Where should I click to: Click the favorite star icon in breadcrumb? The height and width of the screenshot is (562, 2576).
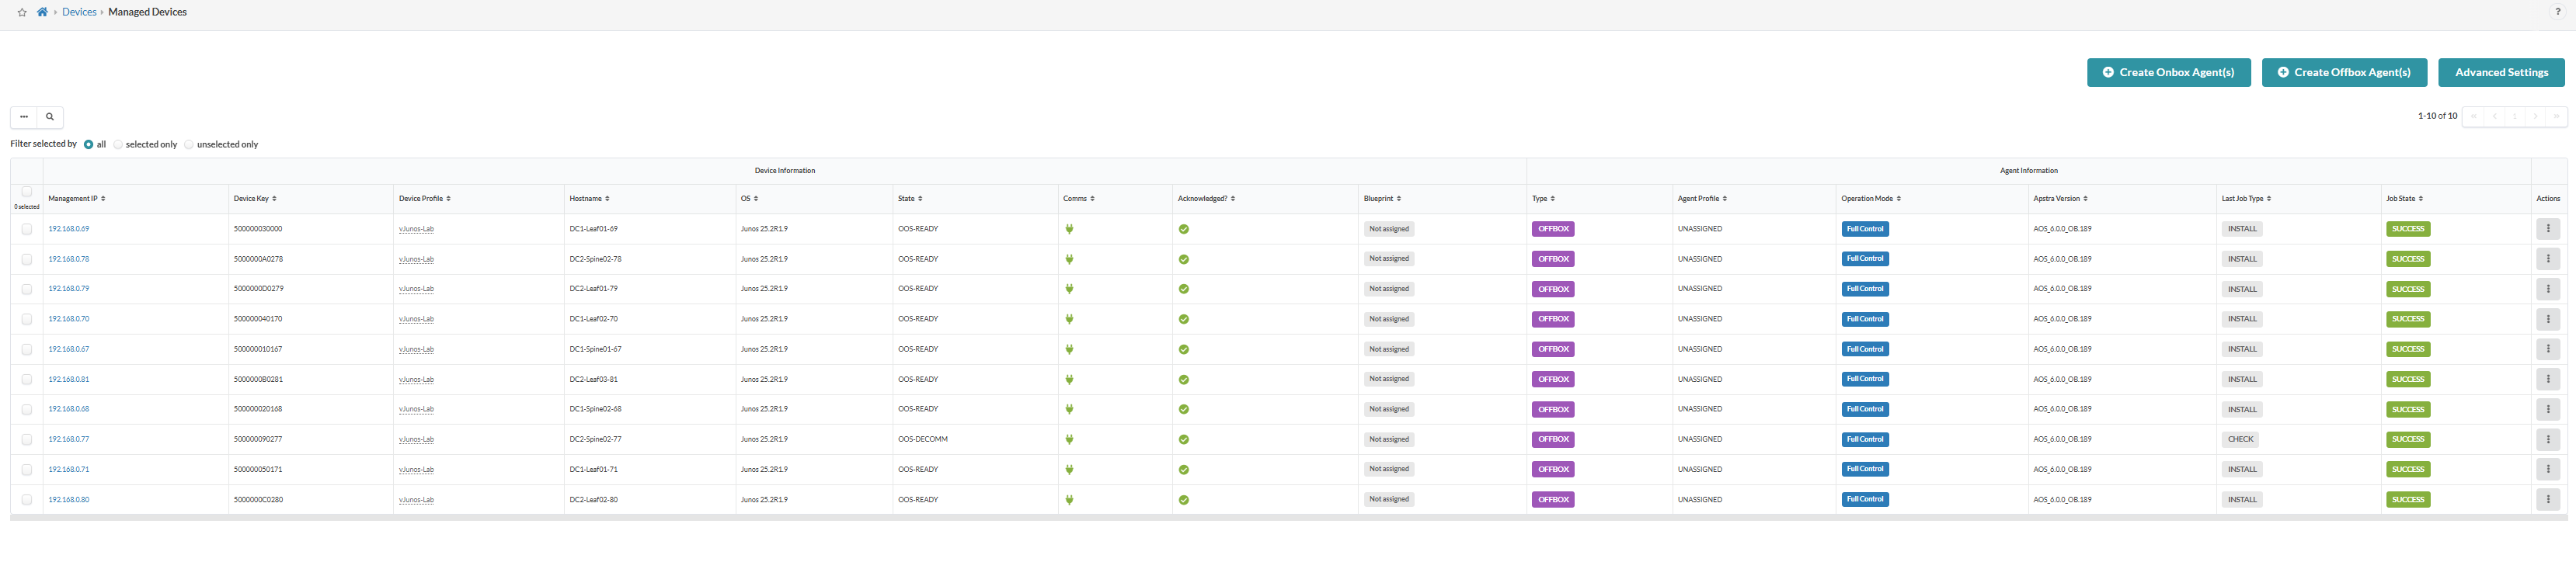22,13
